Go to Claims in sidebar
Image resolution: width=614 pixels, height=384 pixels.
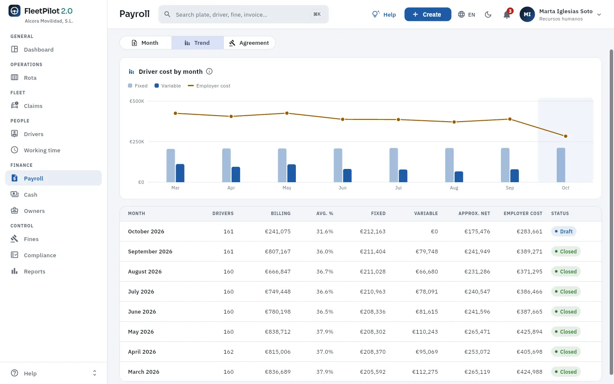click(x=53, y=106)
